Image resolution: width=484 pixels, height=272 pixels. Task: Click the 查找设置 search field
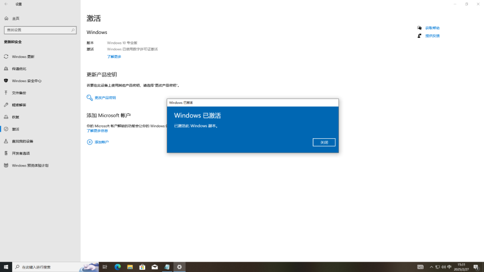pyautogui.click(x=40, y=30)
